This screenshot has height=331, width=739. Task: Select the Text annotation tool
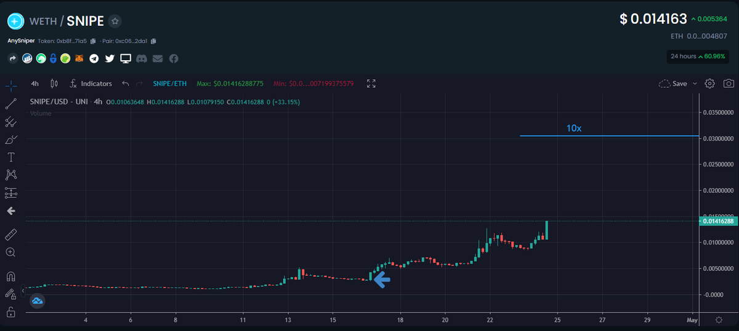[11, 157]
